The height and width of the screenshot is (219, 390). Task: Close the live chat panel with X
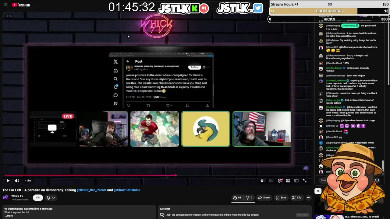click(379, 16)
